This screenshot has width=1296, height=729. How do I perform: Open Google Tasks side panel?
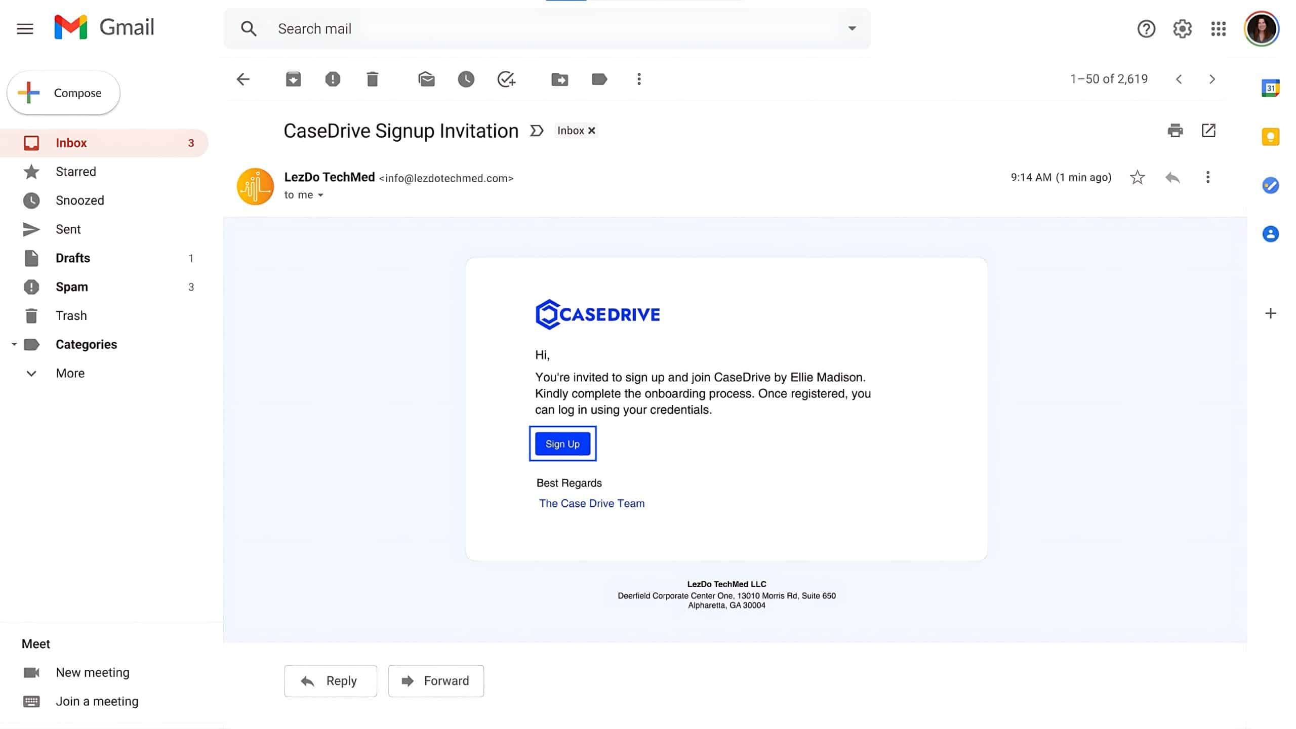[x=1270, y=185]
